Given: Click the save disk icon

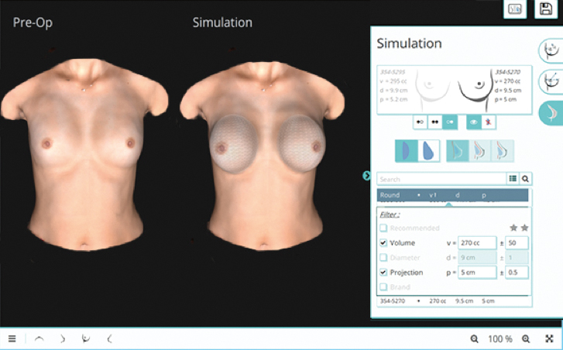Looking at the screenshot, I should [x=546, y=9].
